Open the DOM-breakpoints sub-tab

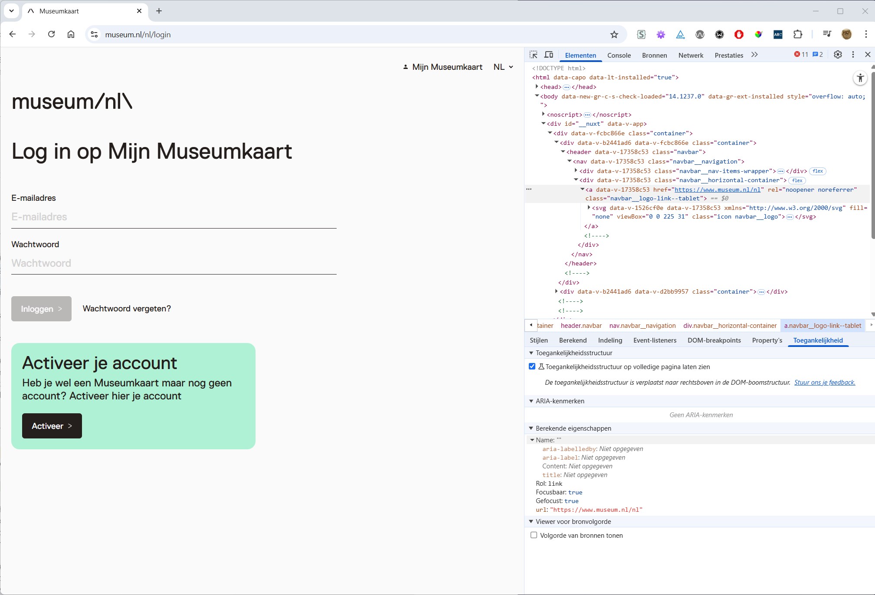point(714,340)
